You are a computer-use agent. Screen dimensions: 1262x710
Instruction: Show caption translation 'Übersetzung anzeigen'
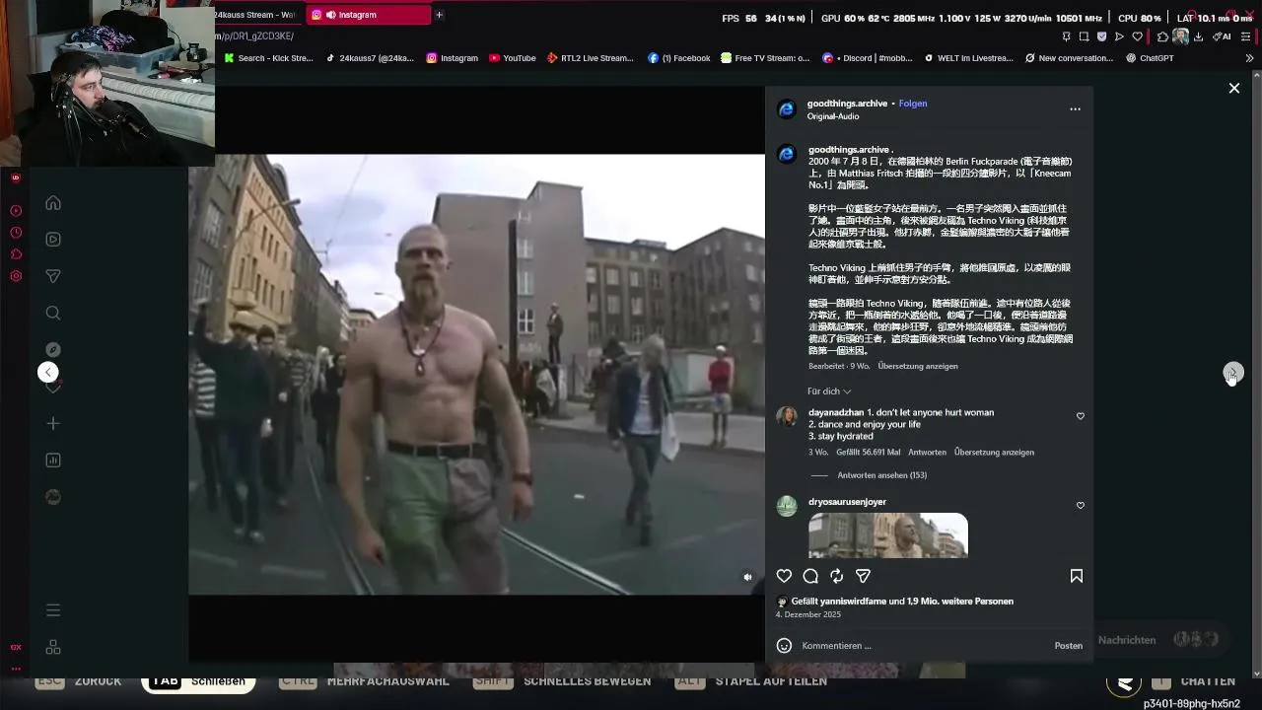(x=917, y=366)
